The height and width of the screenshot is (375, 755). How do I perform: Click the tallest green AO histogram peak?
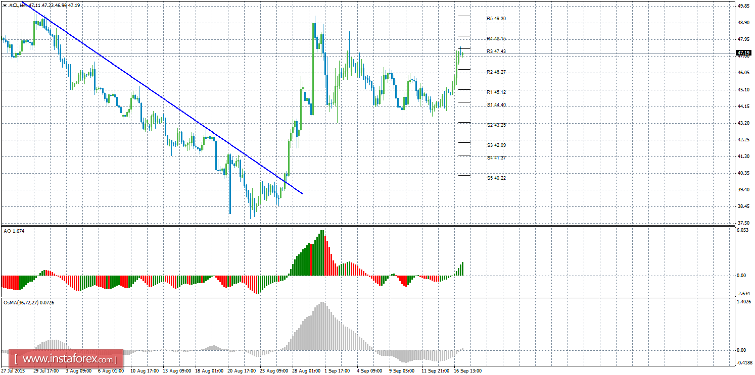click(321, 253)
